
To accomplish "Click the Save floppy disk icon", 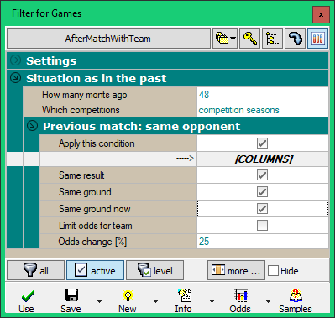I will point(71,295).
